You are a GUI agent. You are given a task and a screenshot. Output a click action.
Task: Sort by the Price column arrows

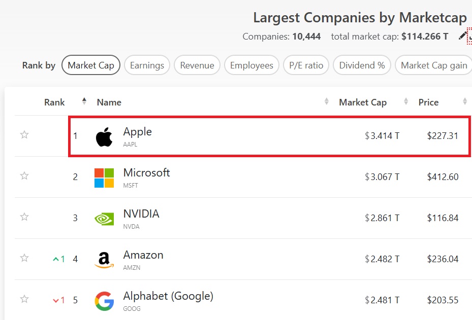click(465, 102)
